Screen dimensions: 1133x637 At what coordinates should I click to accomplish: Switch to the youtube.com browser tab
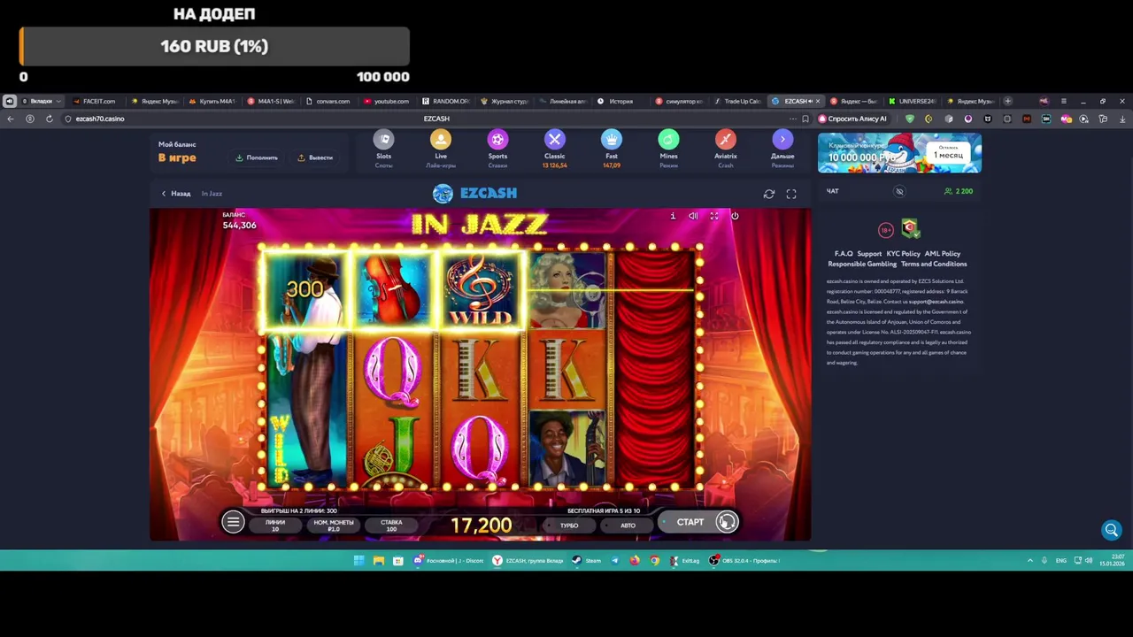click(387, 101)
